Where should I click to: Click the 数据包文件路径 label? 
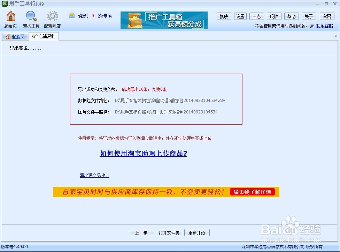point(94,101)
